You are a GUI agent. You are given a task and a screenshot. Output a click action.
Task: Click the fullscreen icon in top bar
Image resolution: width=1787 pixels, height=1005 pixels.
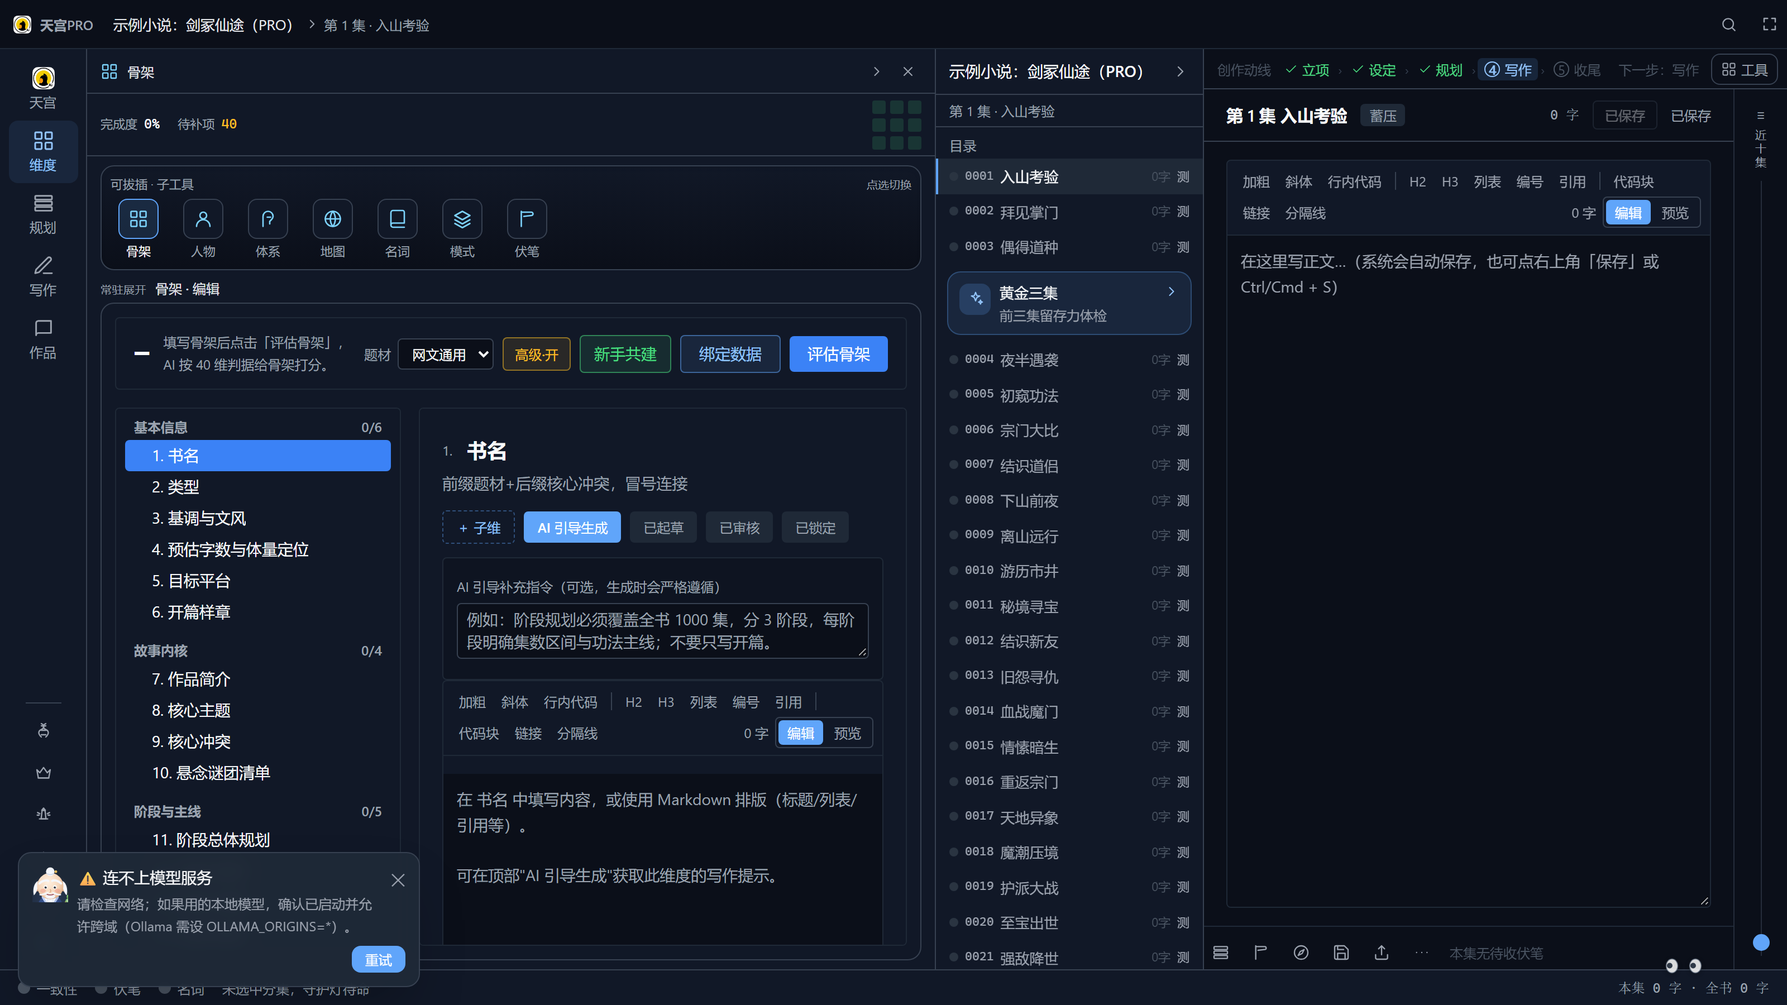pos(1769,25)
